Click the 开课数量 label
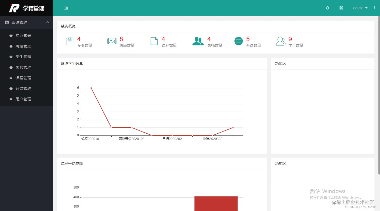 (254, 45)
